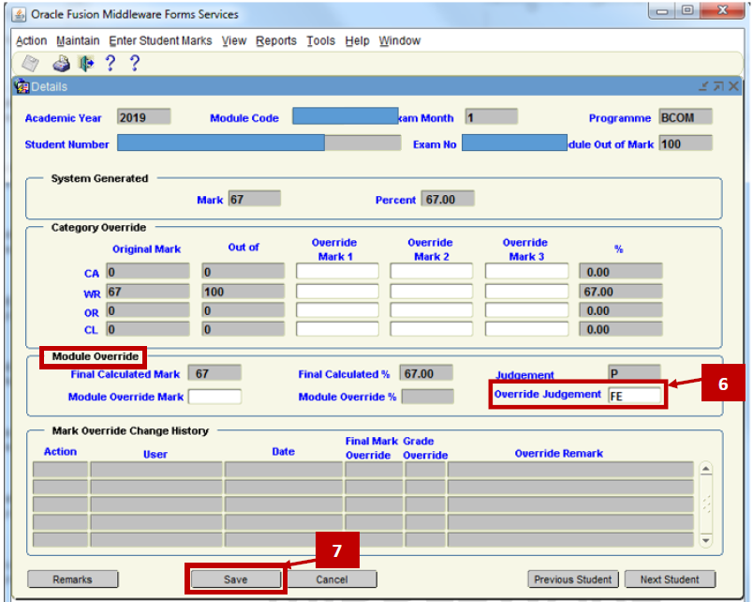Open the Tools menu
753x602 pixels.
tap(320, 41)
